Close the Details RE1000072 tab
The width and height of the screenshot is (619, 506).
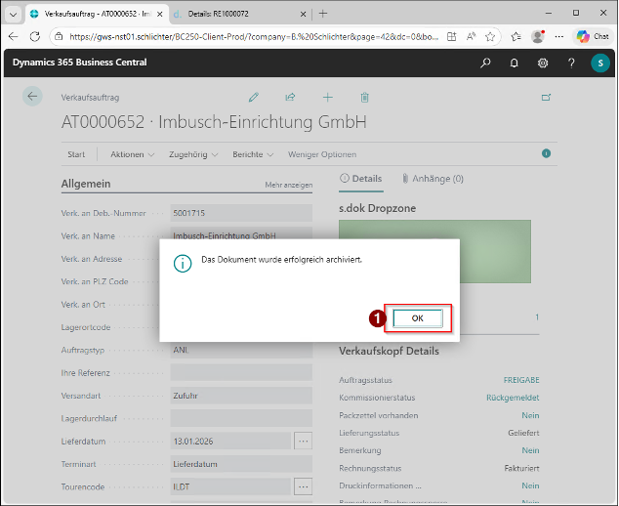[x=304, y=14]
